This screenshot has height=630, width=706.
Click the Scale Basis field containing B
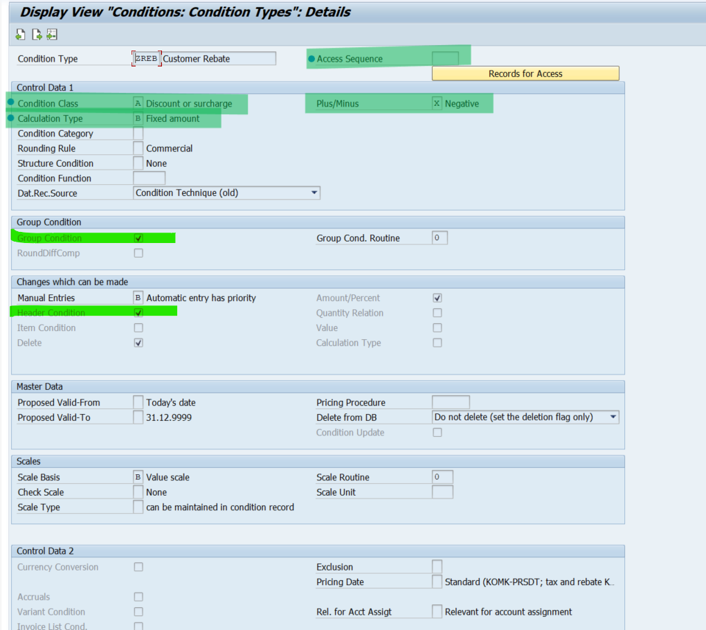point(138,477)
